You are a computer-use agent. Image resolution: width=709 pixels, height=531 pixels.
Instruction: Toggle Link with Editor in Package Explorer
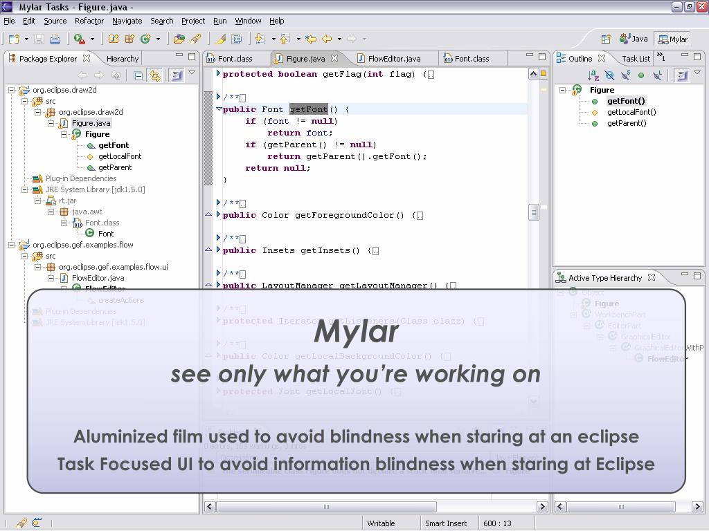pyautogui.click(x=154, y=76)
